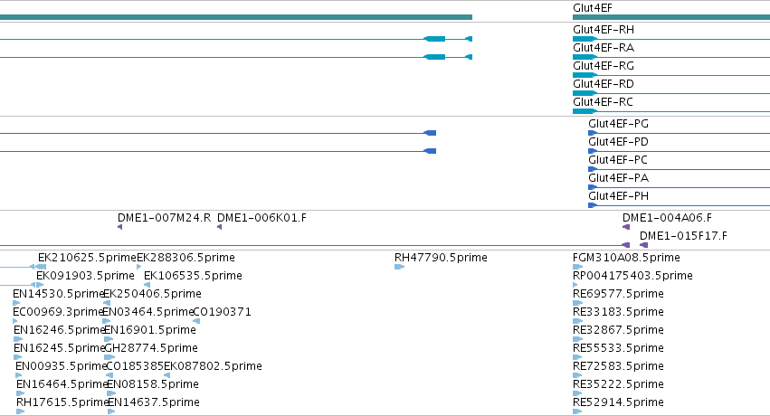The width and height of the screenshot is (770, 416).
Task: Click the Glut4EF-PH protein arrow glyph
Action: pos(593,205)
